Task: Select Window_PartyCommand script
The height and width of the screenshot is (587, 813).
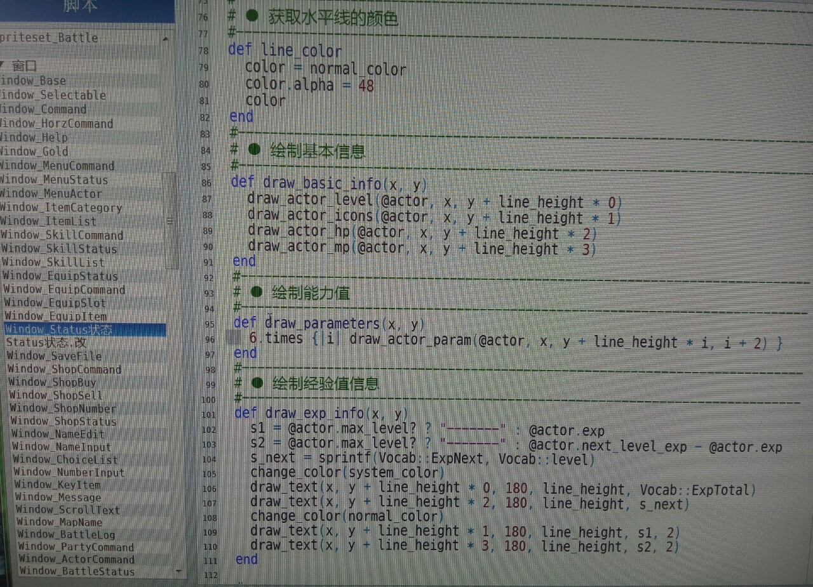Action: 76,547
